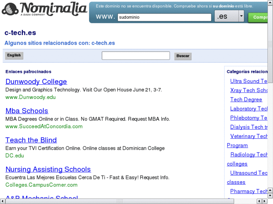The height and width of the screenshot is (204, 273).
Task: Open the Radiology Tech category link
Action: (249, 155)
